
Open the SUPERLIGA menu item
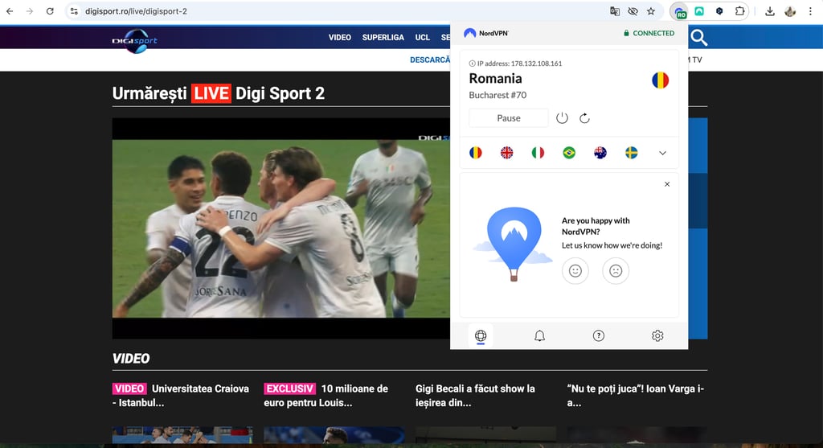point(383,37)
